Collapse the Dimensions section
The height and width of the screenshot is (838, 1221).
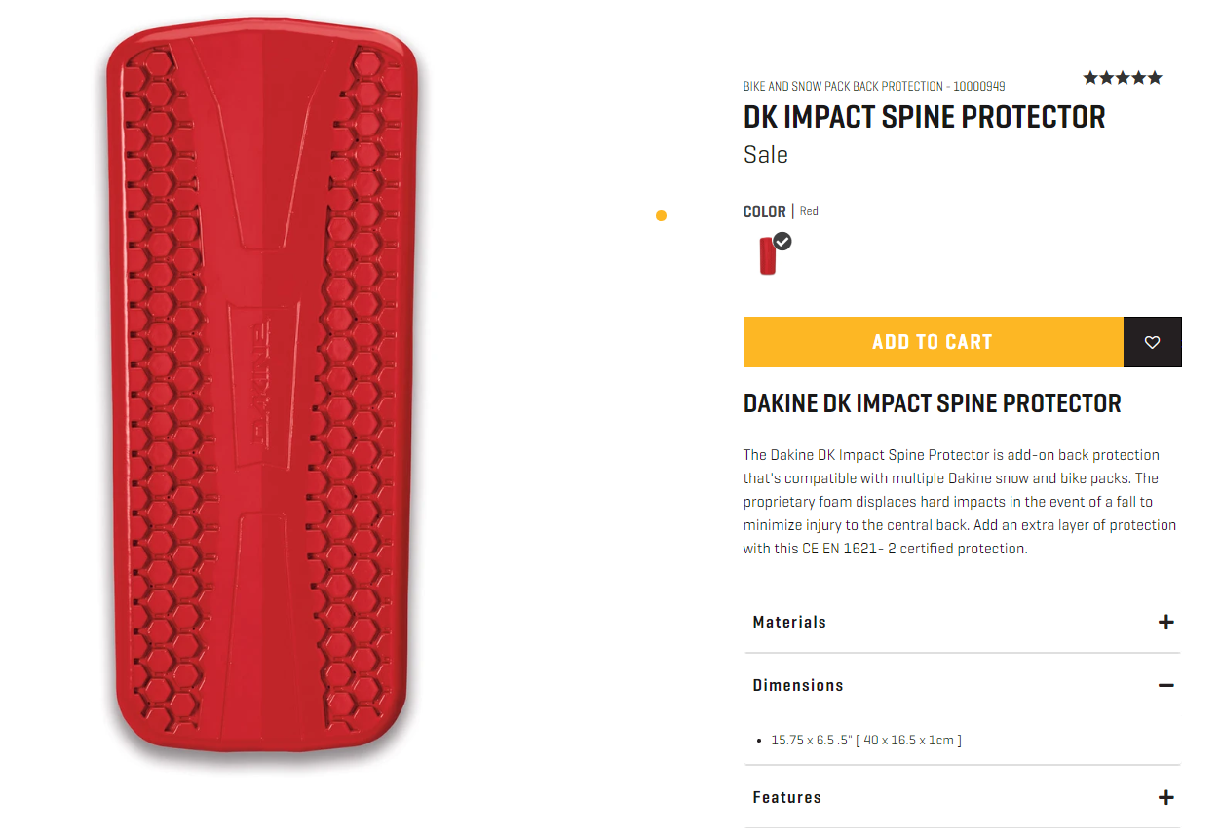tap(963, 685)
